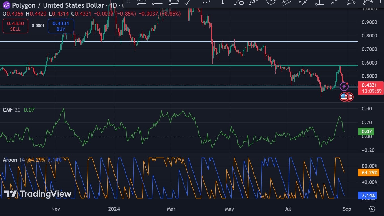Click the SELL 0.4330 button
The width and height of the screenshot is (384, 216).
tap(15, 26)
